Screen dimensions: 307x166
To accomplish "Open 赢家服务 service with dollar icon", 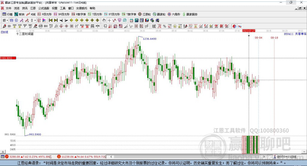I will 190,14.
